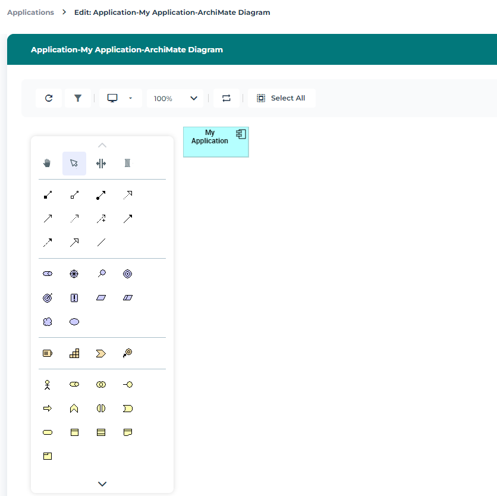
Task: Select the constraint parallelogram element icon
Action: pyautogui.click(x=127, y=297)
